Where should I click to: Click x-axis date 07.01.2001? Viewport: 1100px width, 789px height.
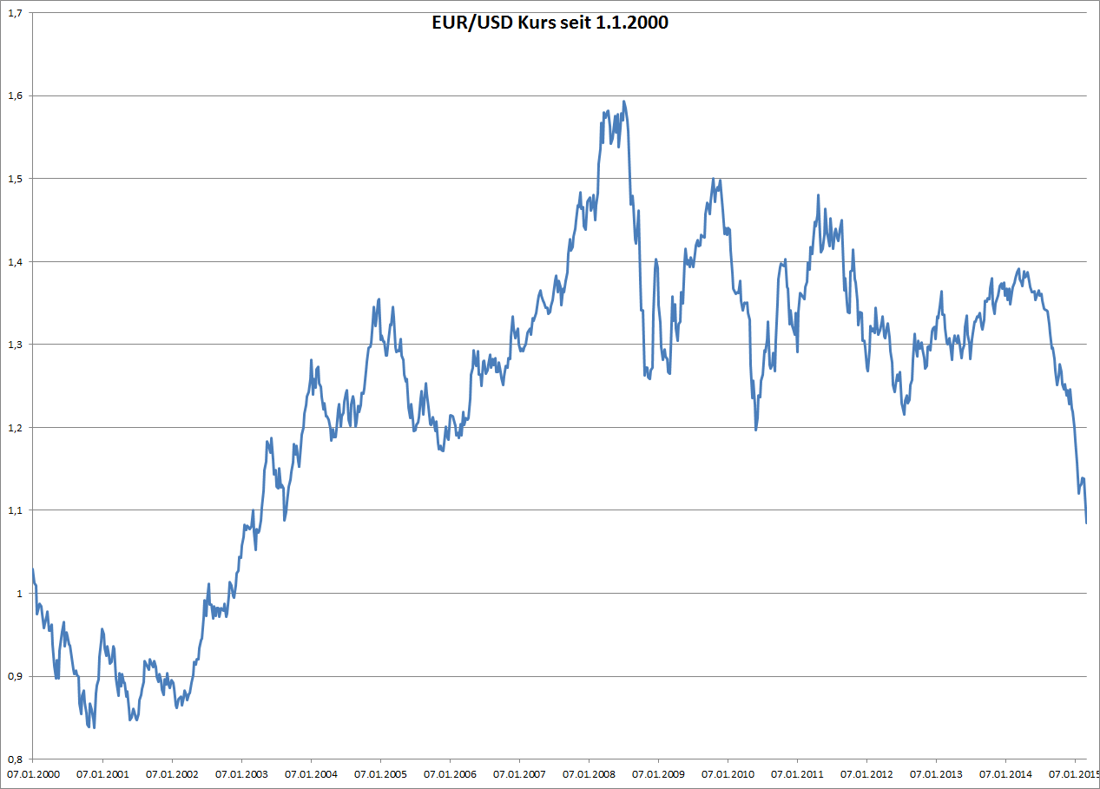coord(102,773)
